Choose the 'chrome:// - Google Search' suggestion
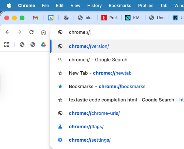Viewport: 184px width, 149px height. point(98,60)
